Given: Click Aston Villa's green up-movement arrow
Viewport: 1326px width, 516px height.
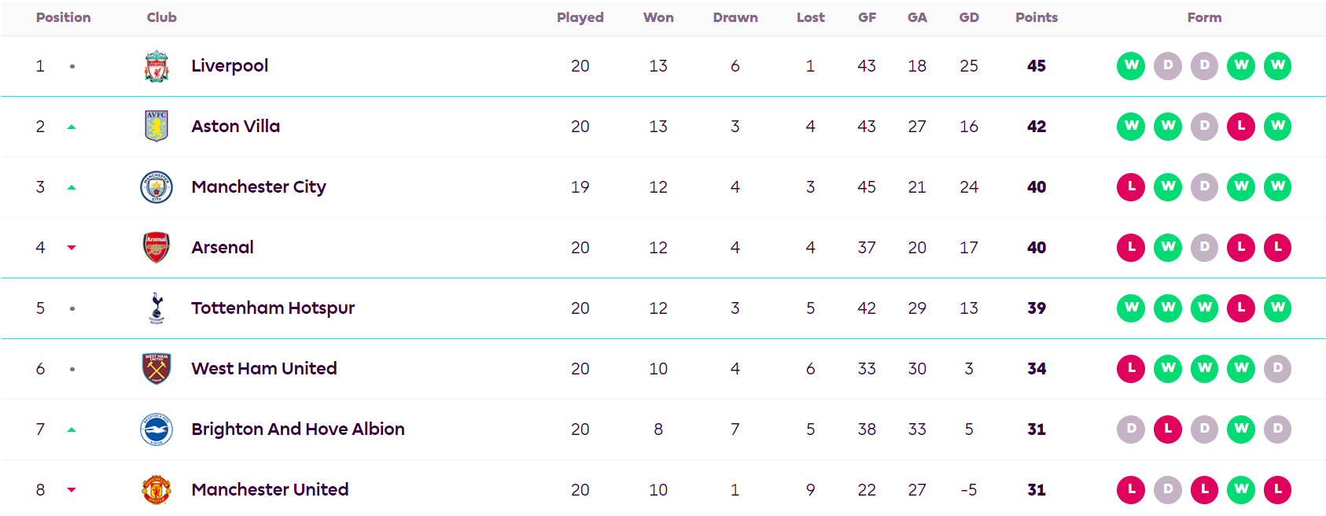Looking at the screenshot, I should coord(72,127).
